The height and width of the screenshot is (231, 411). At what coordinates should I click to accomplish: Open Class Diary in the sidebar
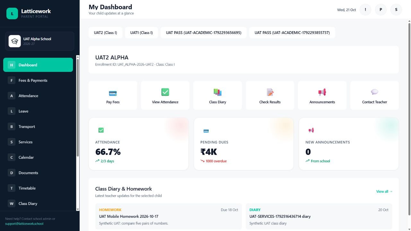38,203
